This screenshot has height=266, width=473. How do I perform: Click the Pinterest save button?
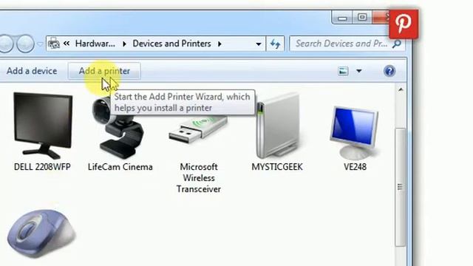pos(404,24)
